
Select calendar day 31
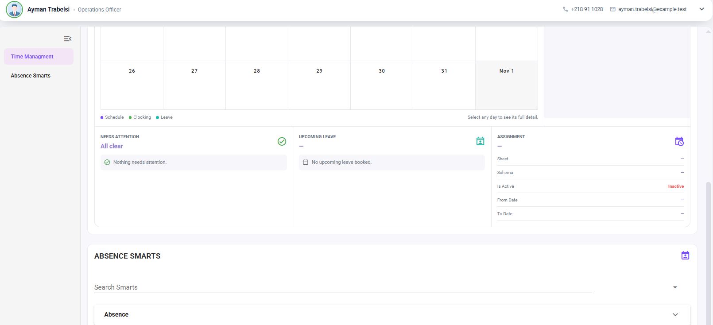click(x=444, y=85)
